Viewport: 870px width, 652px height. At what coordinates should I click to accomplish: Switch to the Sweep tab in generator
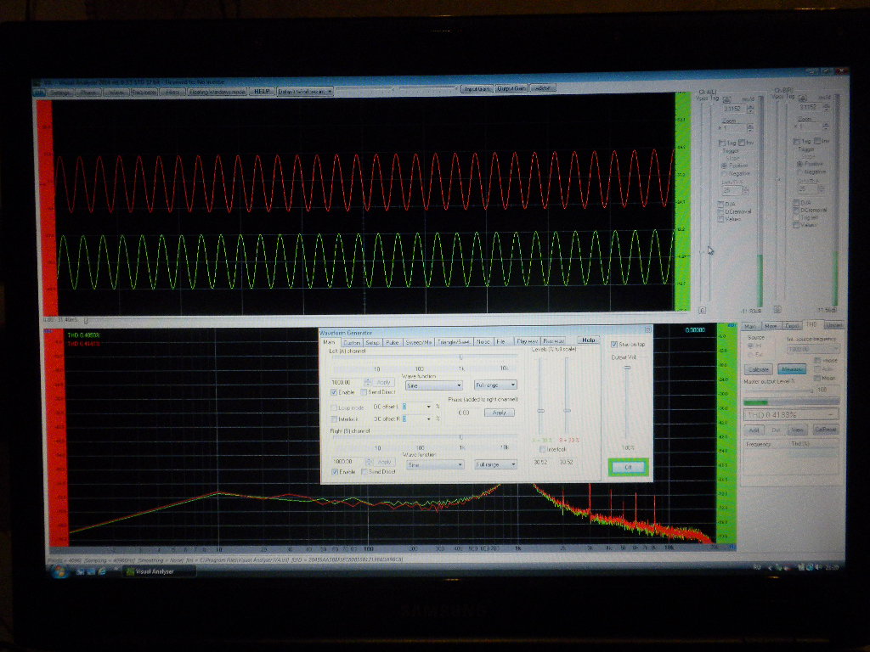pyautogui.click(x=418, y=342)
